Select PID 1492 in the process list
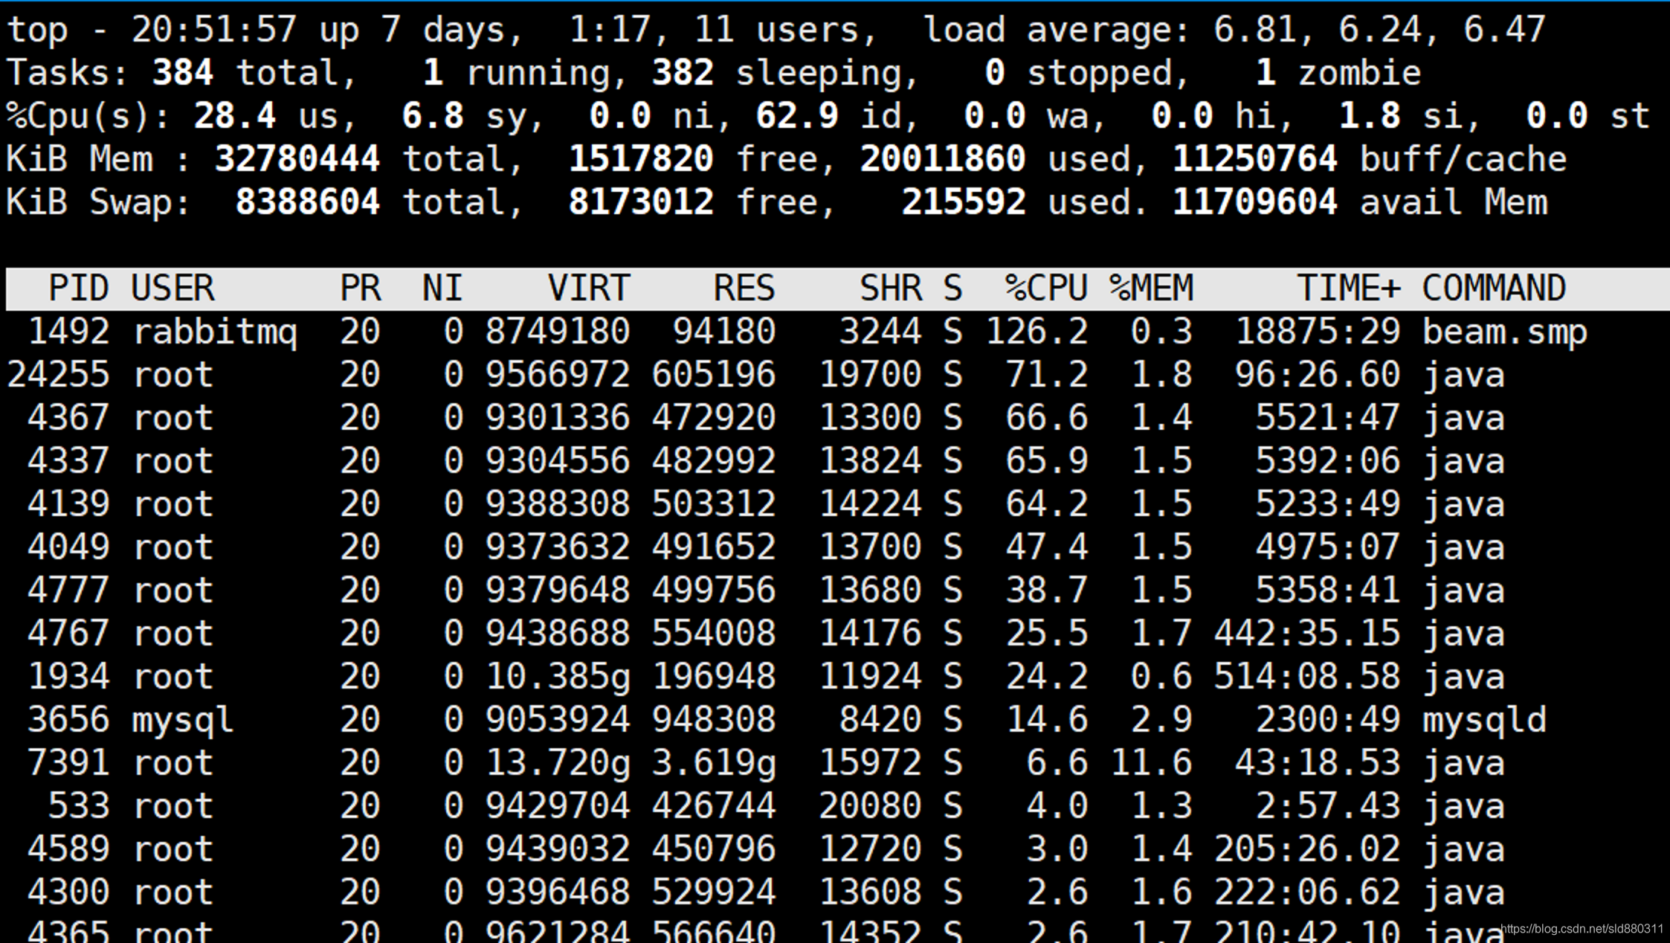The height and width of the screenshot is (943, 1670). 68,332
